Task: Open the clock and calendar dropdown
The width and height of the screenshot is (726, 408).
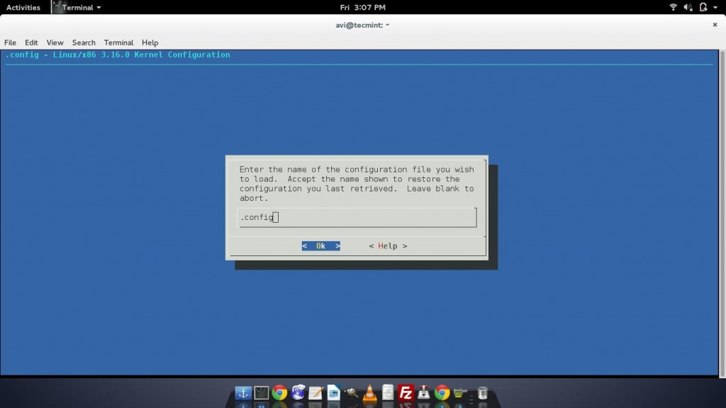Action: [362, 7]
